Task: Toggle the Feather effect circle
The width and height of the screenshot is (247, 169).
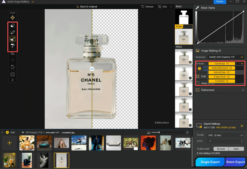Action: pos(190,78)
